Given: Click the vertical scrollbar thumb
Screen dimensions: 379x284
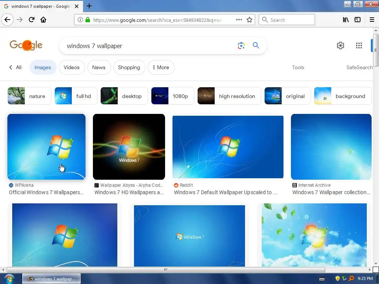Looking at the screenshot, I should [376, 50].
